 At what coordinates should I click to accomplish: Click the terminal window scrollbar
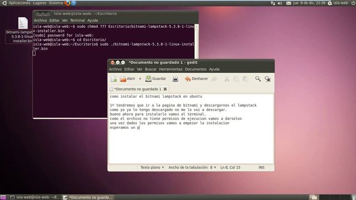(196, 41)
